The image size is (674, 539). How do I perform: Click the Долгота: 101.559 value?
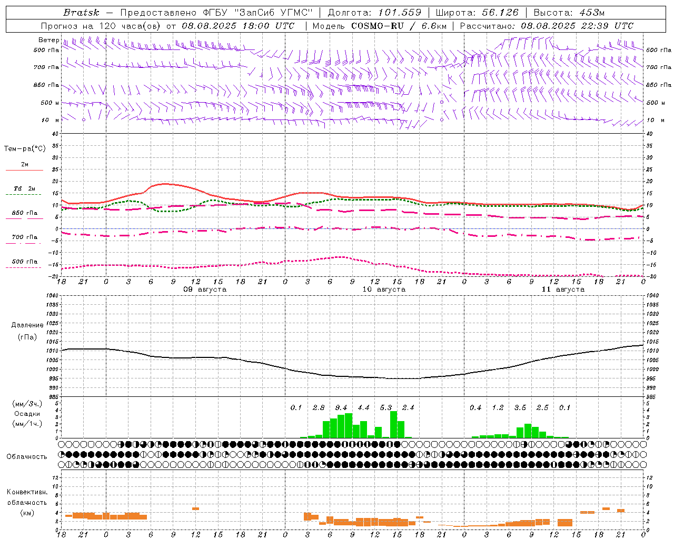(x=374, y=12)
